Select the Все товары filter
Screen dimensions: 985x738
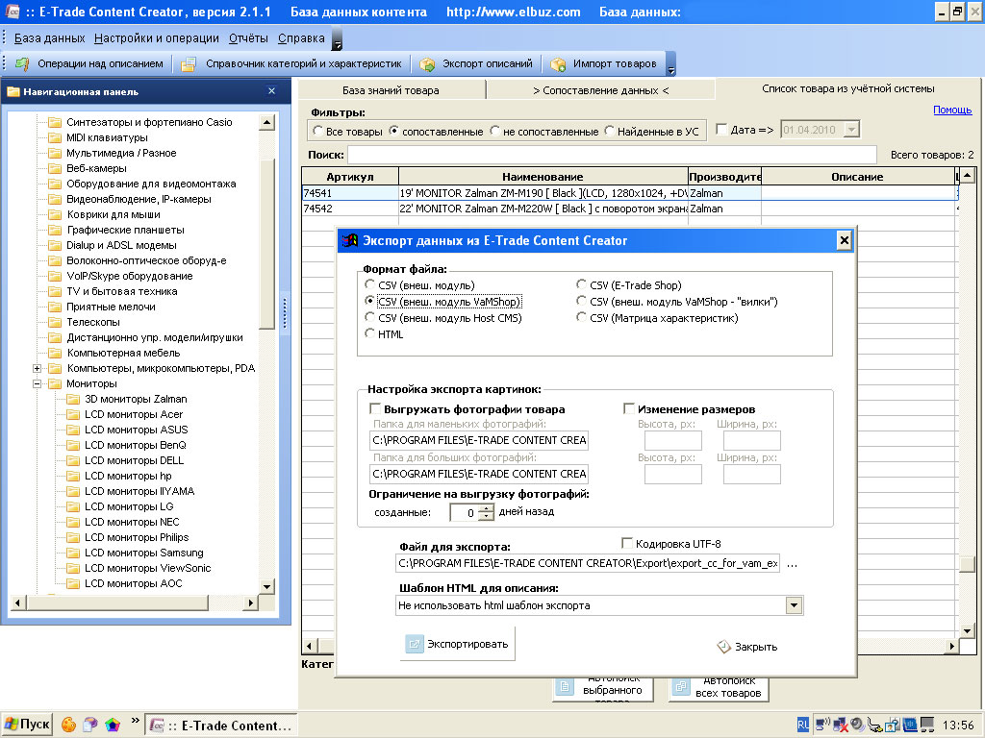[317, 131]
